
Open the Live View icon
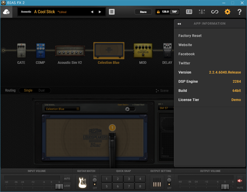(189, 12)
